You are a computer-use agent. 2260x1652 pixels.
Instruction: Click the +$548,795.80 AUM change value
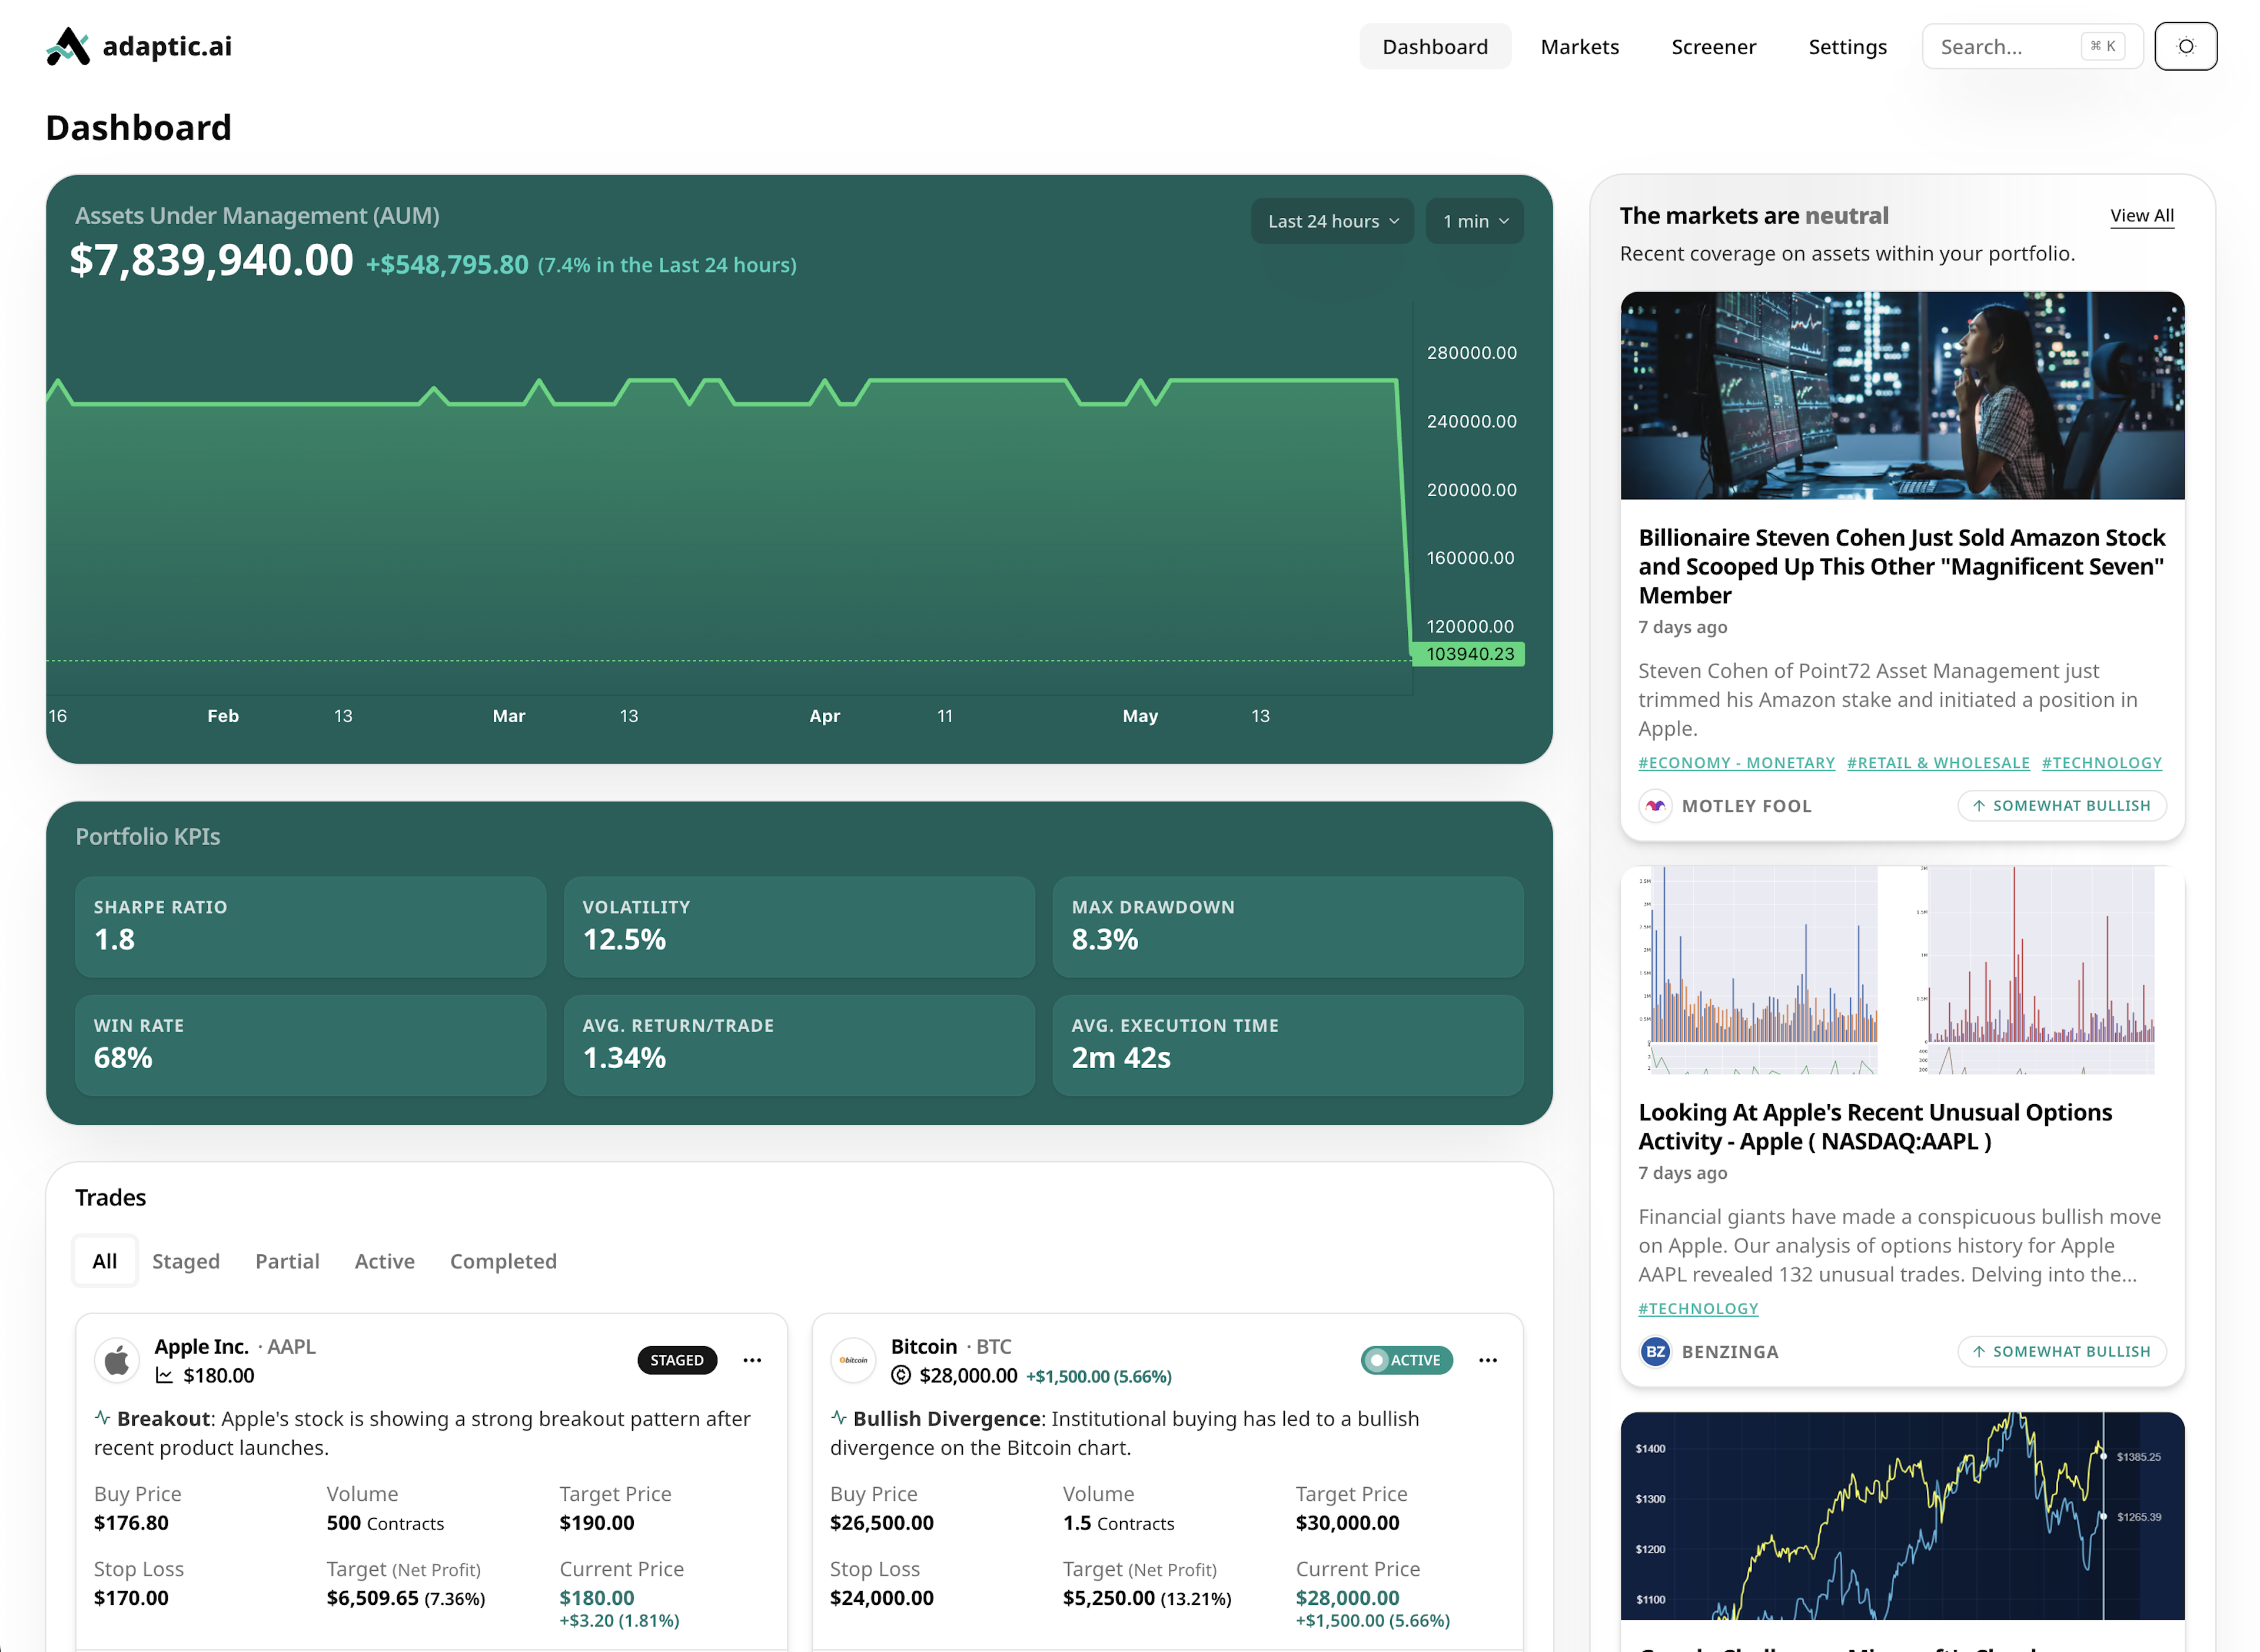point(447,265)
